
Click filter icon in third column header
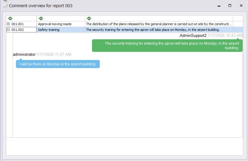pyautogui.click(x=89, y=19)
